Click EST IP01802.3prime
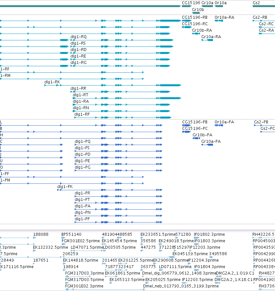Screen dimensions: 275x291 pyautogui.click(x=209, y=234)
